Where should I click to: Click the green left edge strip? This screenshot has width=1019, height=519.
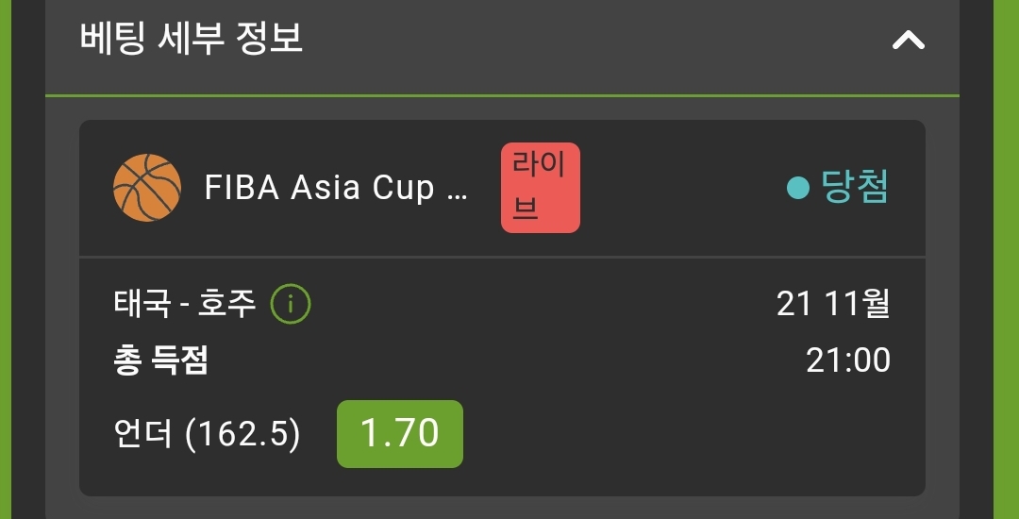pyautogui.click(x=6, y=259)
